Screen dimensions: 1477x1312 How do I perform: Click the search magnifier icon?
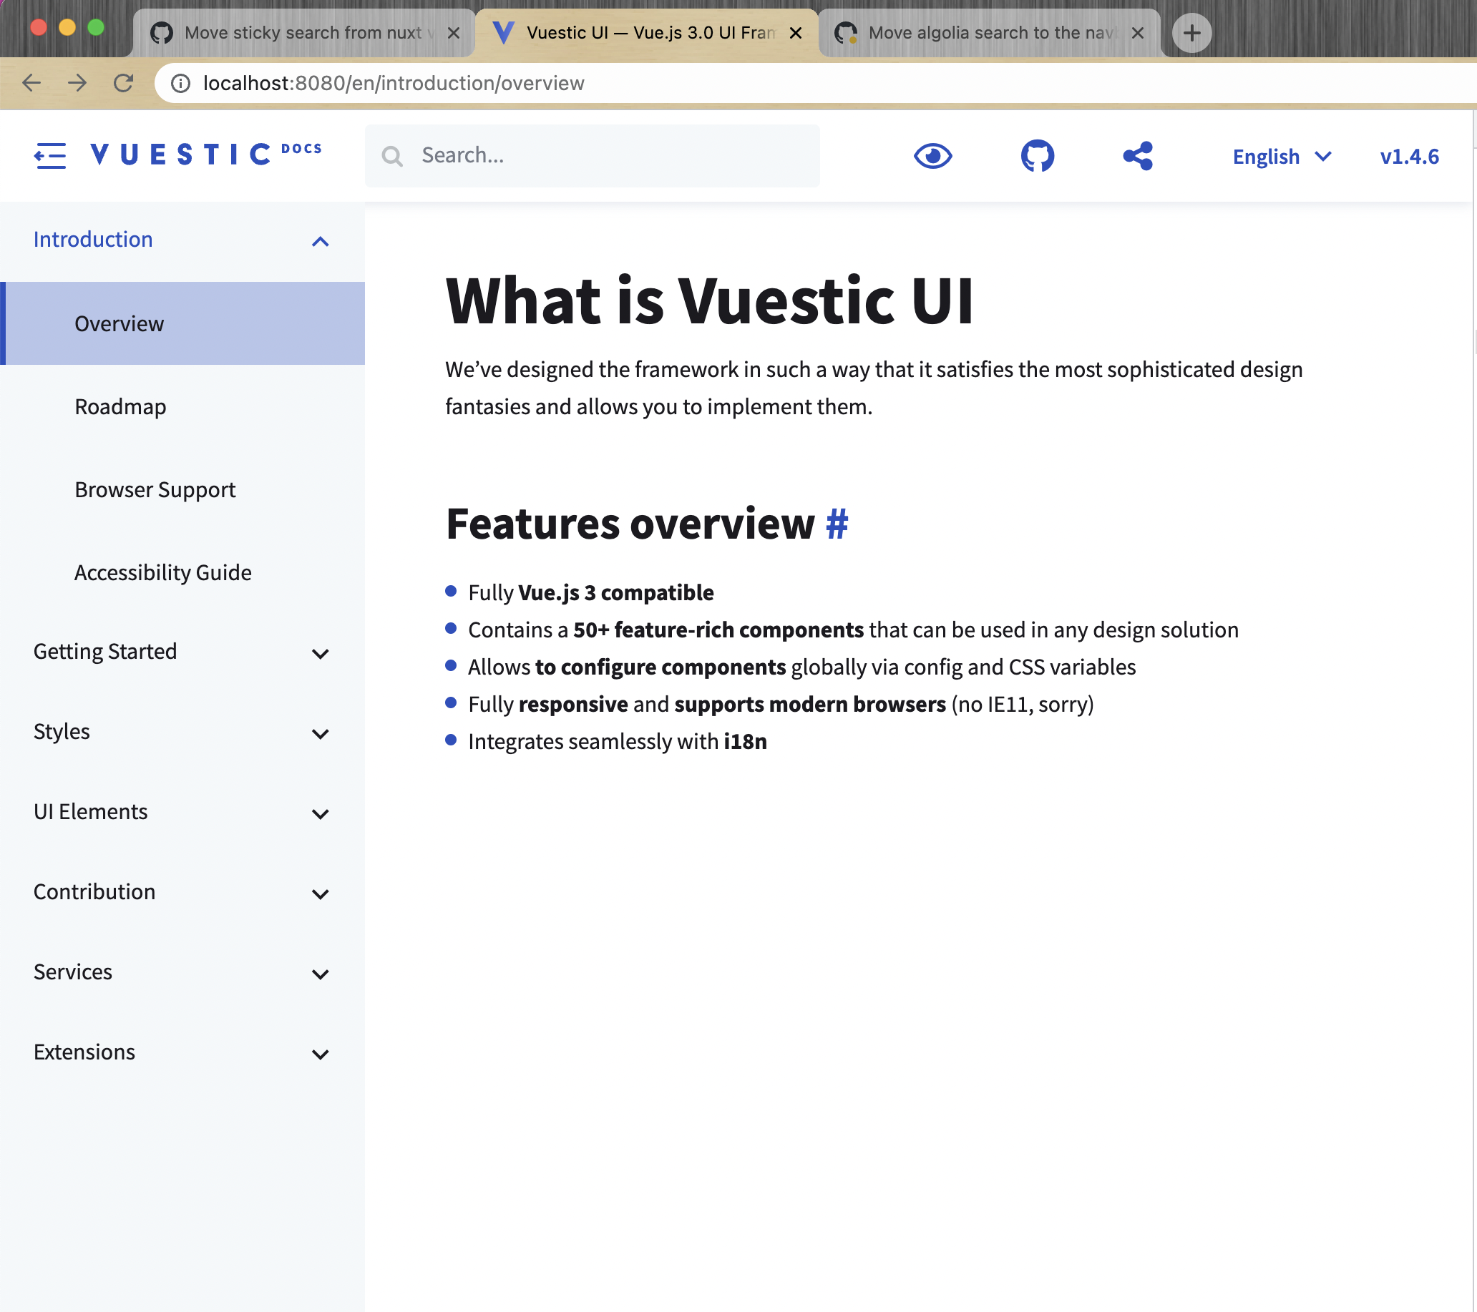391,156
